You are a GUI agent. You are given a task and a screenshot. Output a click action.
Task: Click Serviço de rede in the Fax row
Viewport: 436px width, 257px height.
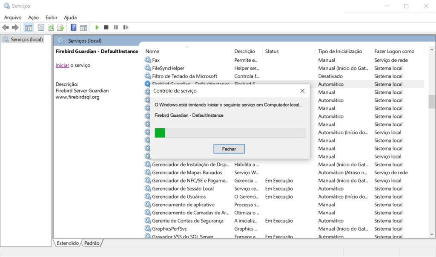pyautogui.click(x=391, y=60)
